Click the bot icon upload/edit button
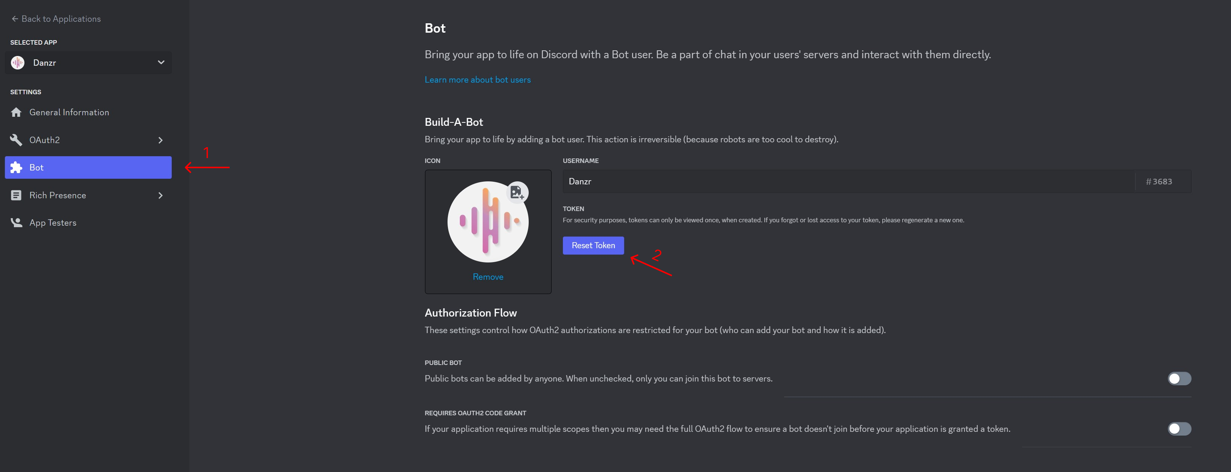1231x472 pixels. tap(519, 191)
